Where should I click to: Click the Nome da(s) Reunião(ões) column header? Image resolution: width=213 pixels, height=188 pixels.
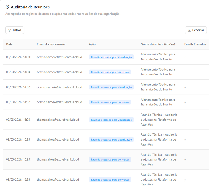[158, 44]
